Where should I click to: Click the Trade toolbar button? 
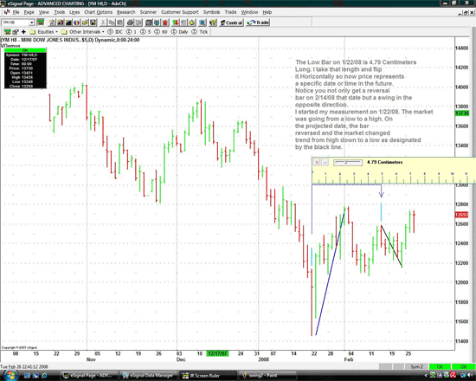pyautogui.click(x=257, y=23)
